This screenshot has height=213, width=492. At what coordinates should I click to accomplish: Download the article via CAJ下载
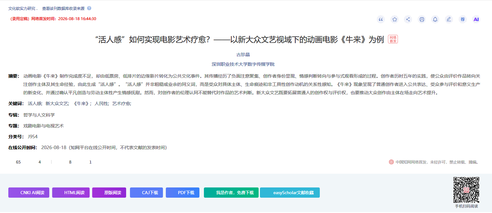tap(146, 193)
